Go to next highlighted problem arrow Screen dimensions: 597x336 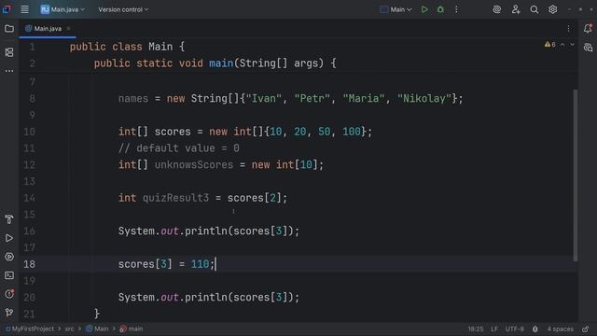(572, 45)
